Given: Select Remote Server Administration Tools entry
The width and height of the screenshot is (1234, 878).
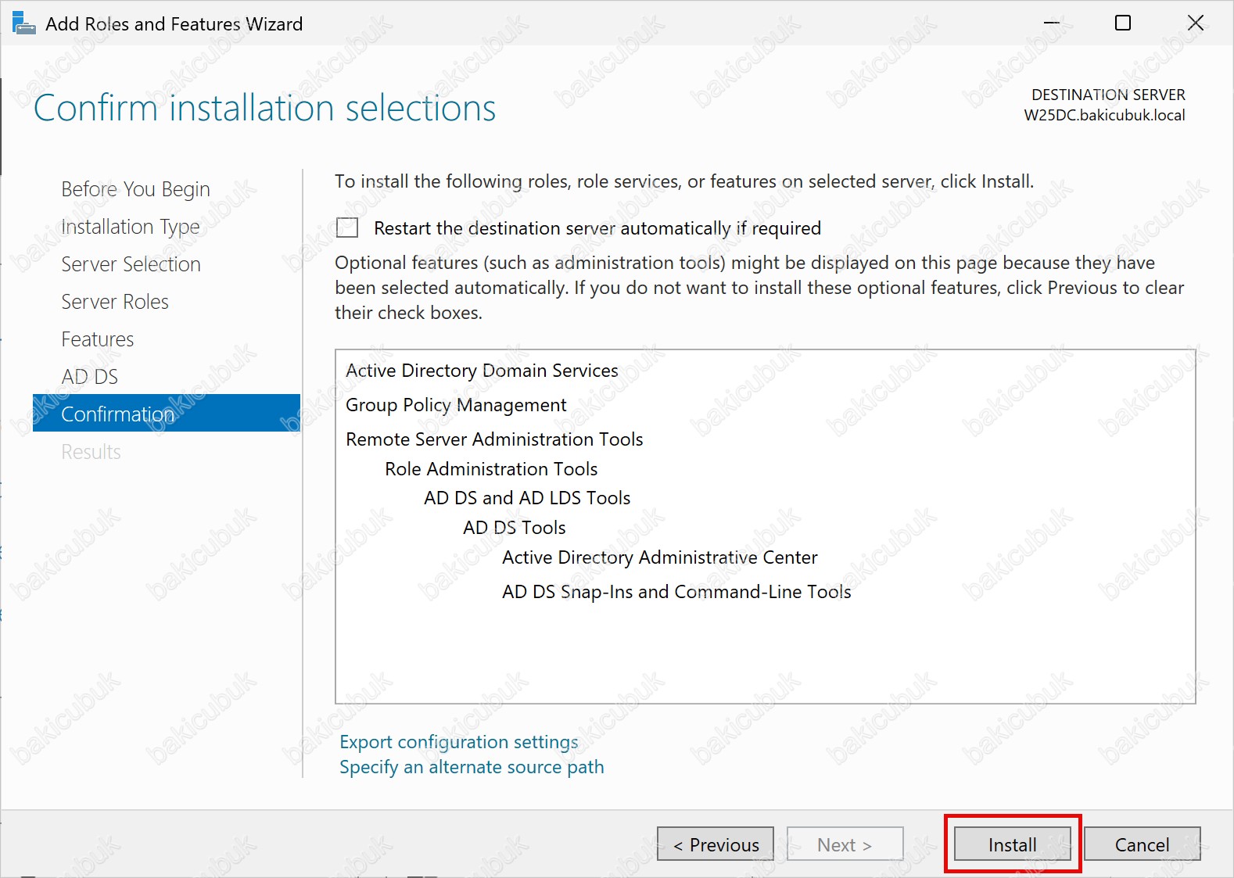Looking at the screenshot, I should (x=494, y=439).
